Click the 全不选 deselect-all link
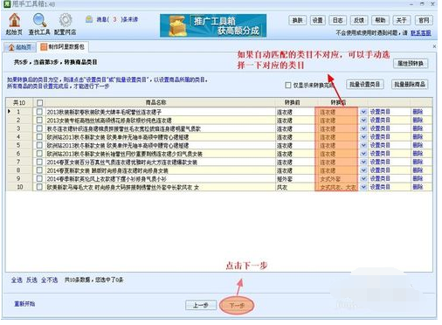Screen dimensions: 442x325 click(x=49, y=280)
